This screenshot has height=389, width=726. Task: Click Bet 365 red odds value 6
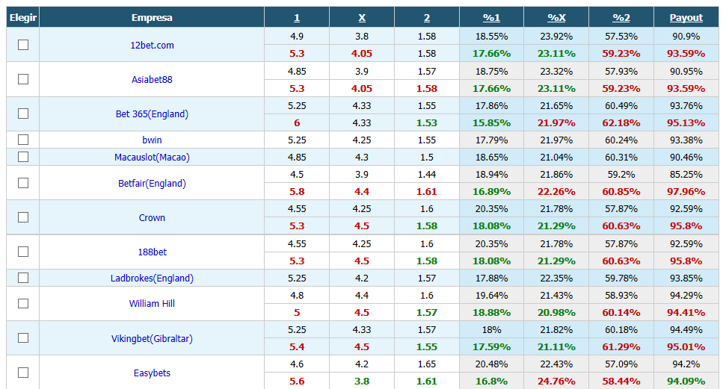[297, 123]
